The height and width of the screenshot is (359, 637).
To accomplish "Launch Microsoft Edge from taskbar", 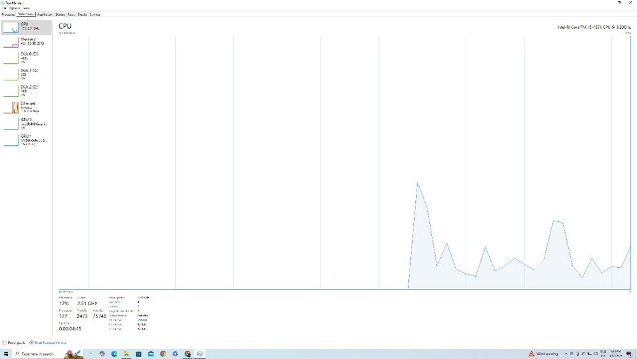I will [114, 354].
